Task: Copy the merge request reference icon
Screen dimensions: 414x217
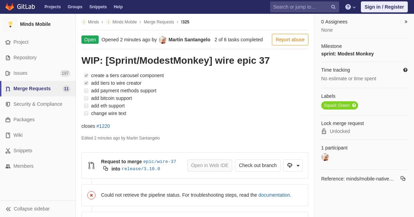Action: tap(403, 178)
